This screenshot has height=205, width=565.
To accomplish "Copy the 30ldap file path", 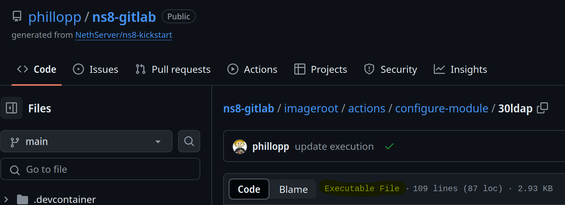I will click(x=542, y=108).
